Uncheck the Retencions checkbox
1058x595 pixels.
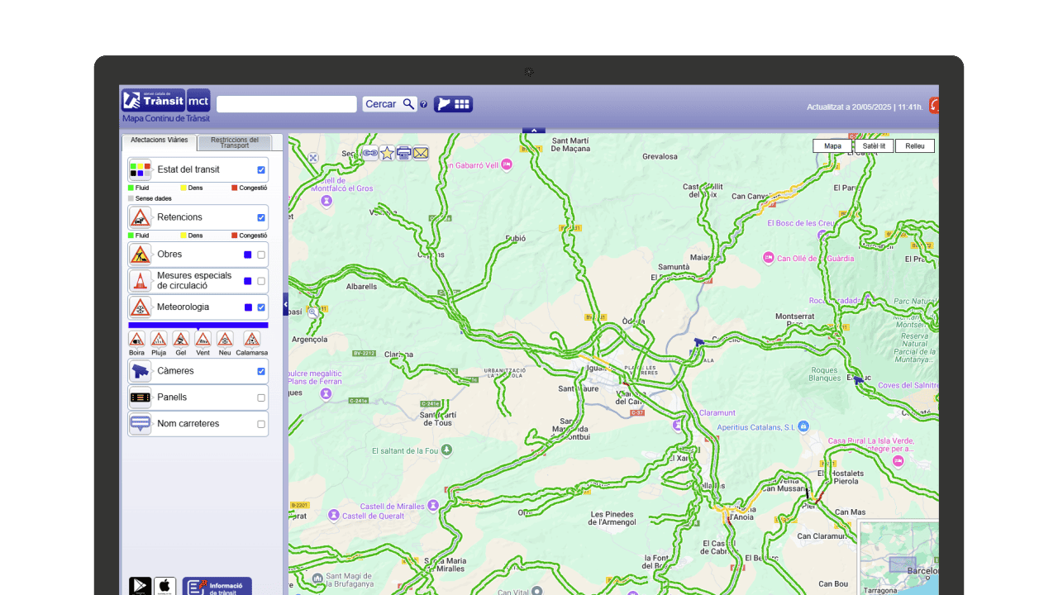click(261, 217)
